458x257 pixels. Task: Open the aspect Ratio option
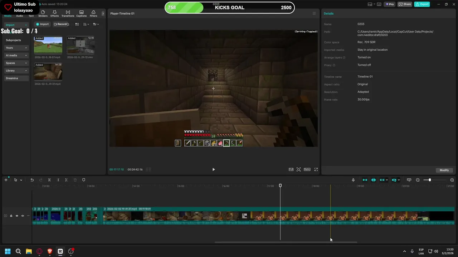[307, 170]
